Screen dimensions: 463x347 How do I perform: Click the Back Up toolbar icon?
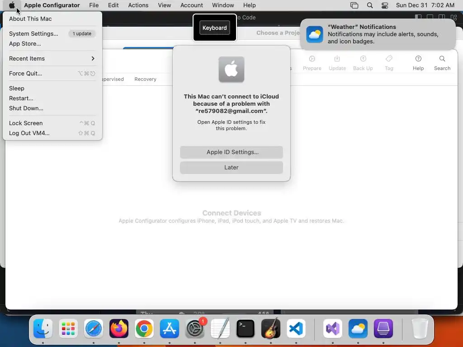click(x=363, y=63)
